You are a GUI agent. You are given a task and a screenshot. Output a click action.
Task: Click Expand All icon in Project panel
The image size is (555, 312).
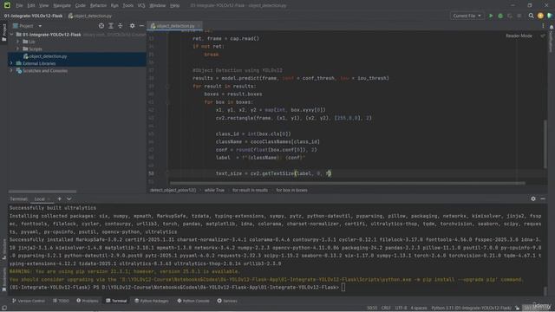click(x=111, y=26)
